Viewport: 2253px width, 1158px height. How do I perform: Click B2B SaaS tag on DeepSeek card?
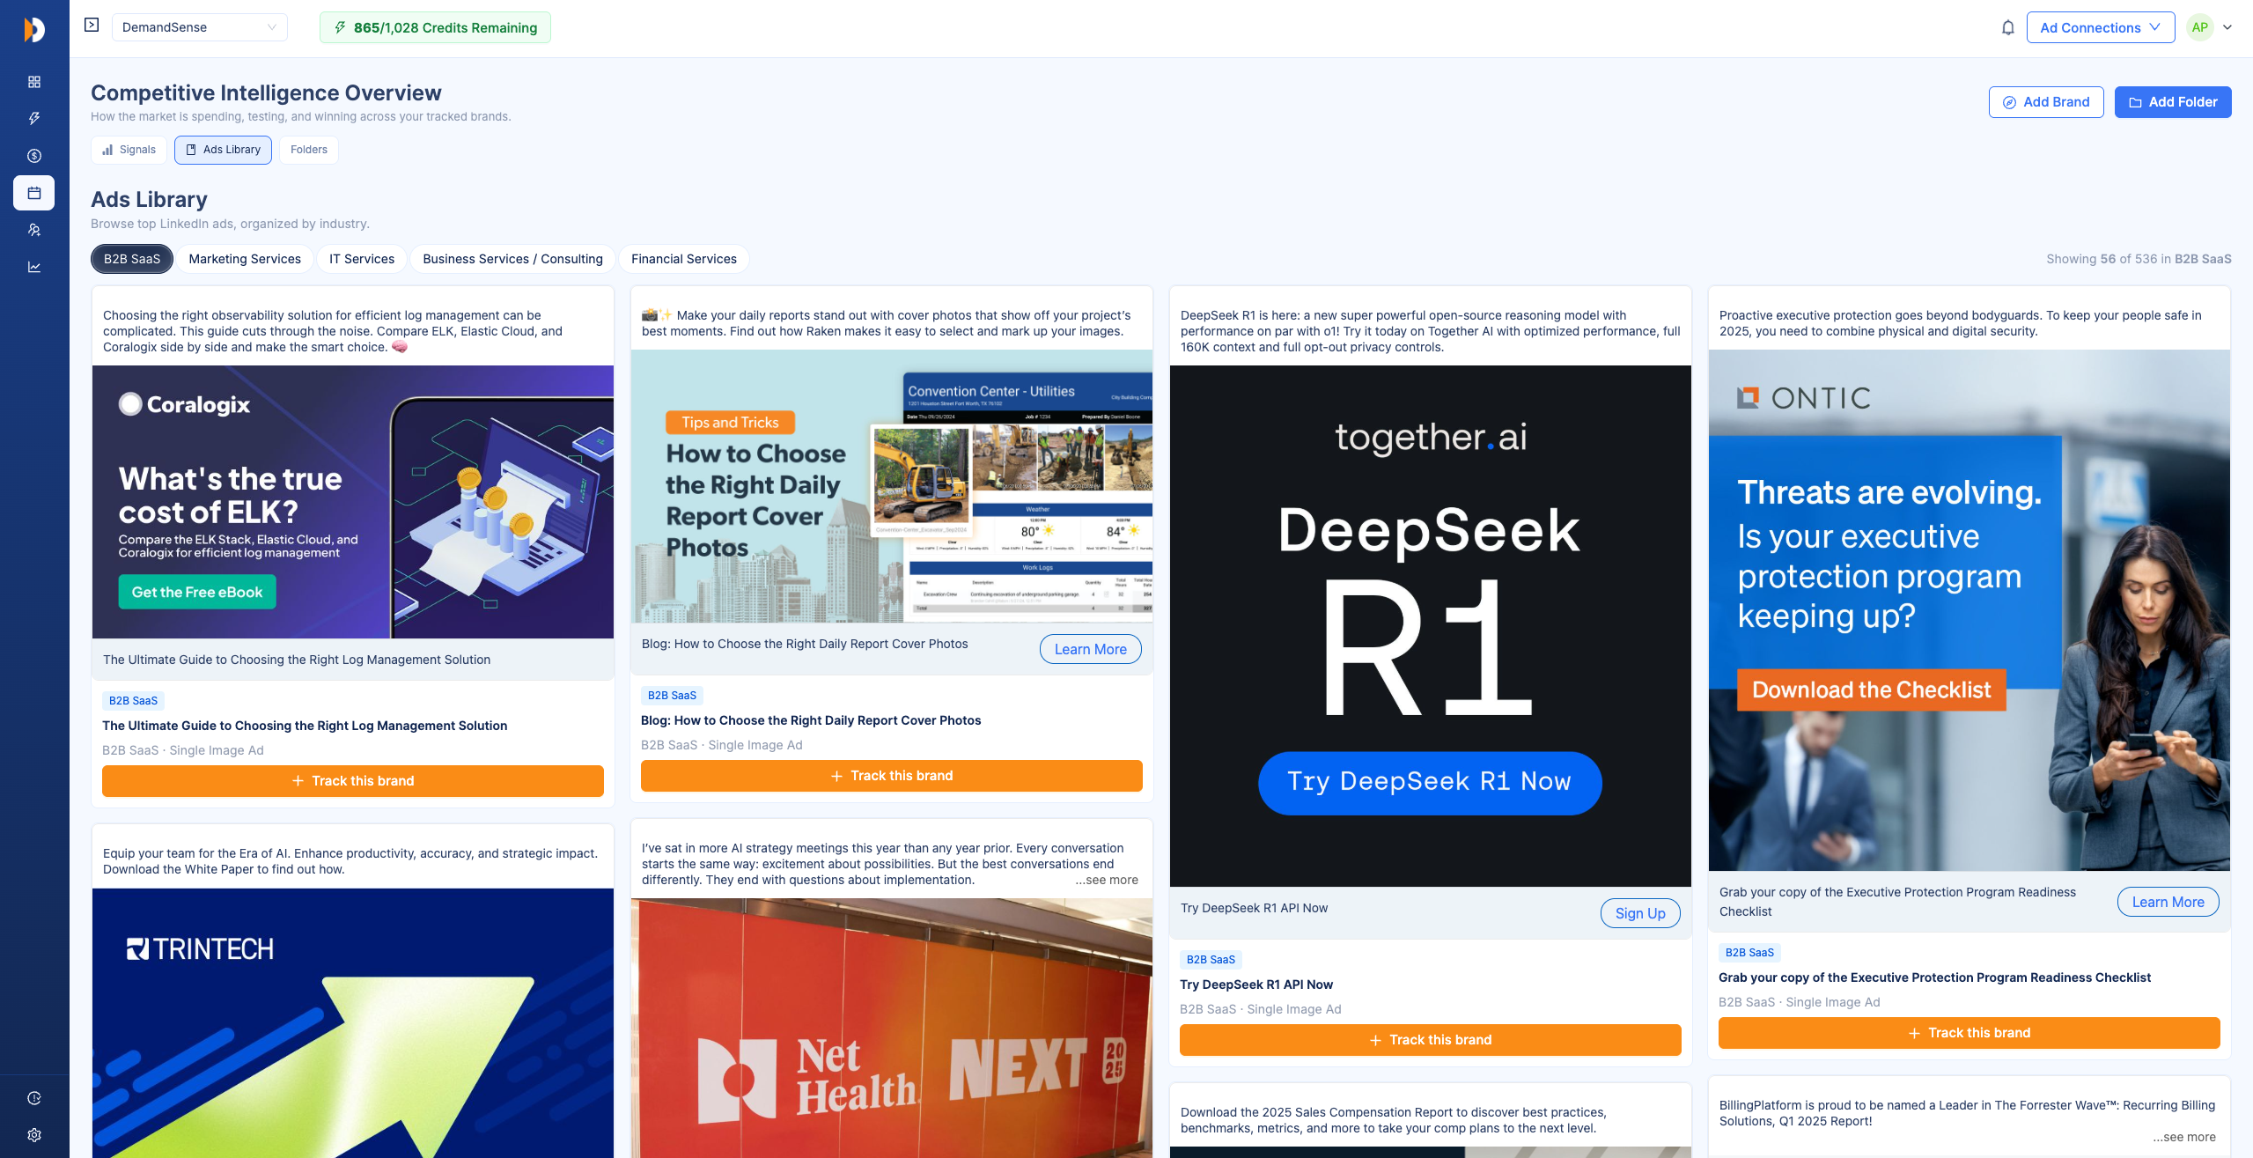(1211, 960)
